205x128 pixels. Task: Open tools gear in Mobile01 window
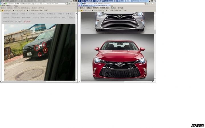76,3
